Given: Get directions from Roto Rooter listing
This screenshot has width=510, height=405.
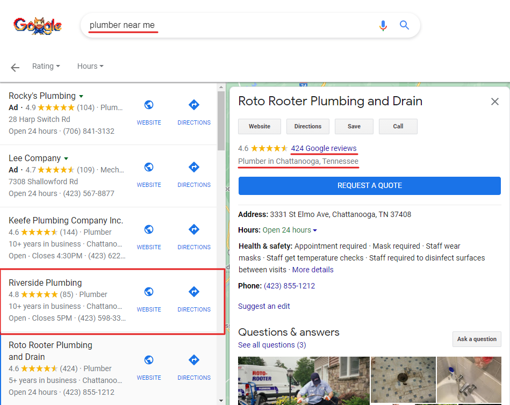Looking at the screenshot, I should coord(194,360).
